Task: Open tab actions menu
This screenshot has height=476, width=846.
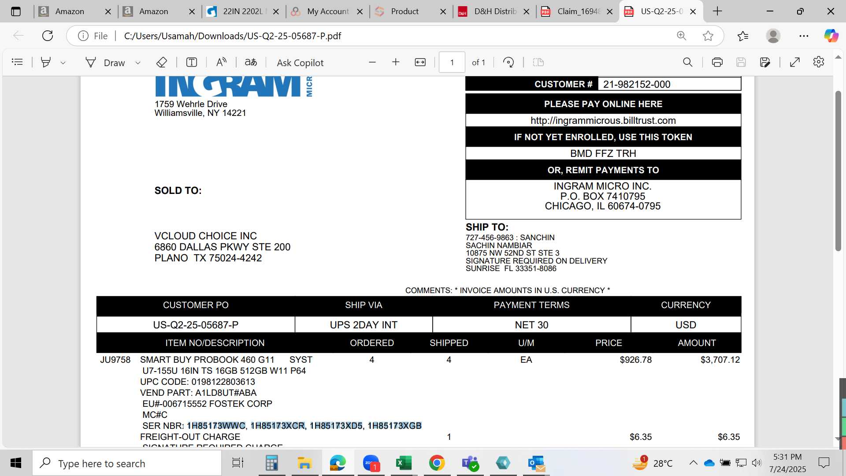Action: pyautogui.click(x=16, y=11)
